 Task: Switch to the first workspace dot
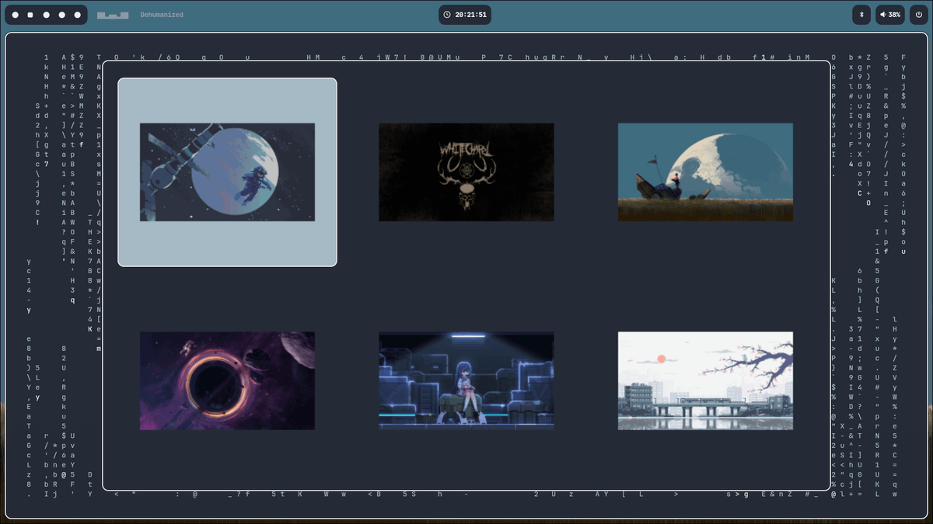click(15, 15)
